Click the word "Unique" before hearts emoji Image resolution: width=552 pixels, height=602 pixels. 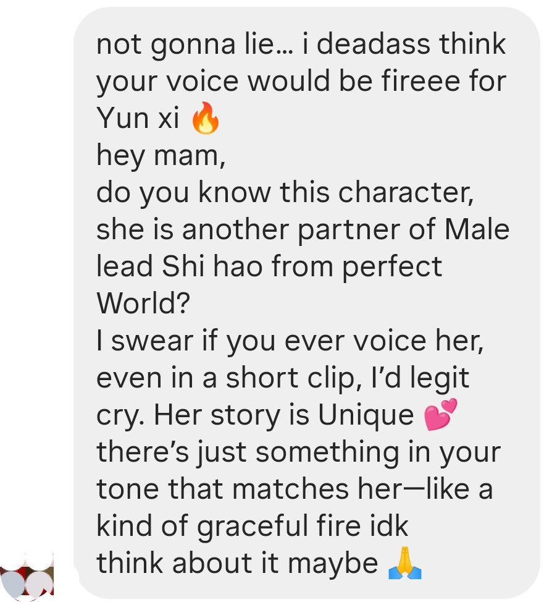pyautogui.click(x=366, y=415)
